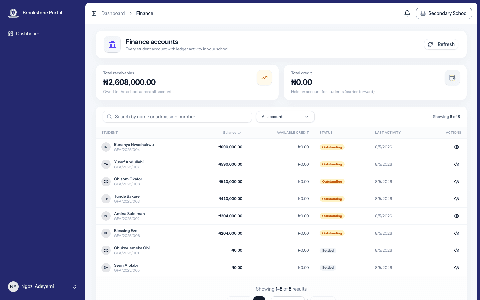Toggle the sidebar panel icon

point(94,13)
